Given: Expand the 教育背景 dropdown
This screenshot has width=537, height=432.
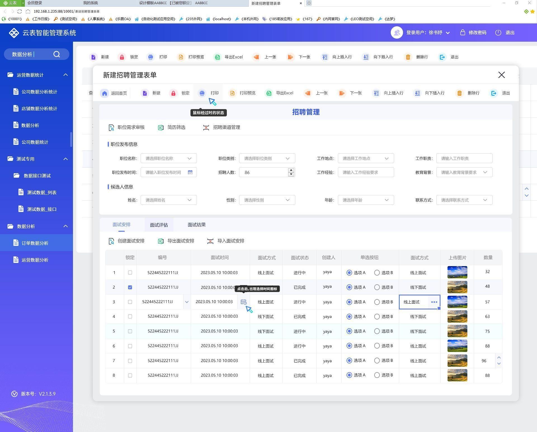Looking at the screenshot, I should (485, 172).
